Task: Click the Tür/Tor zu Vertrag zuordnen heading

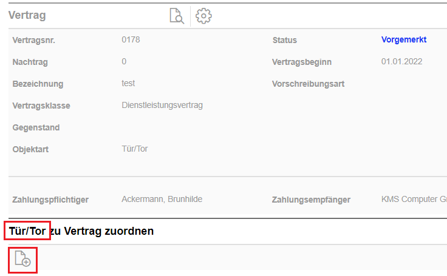Action: pos(81,231)
